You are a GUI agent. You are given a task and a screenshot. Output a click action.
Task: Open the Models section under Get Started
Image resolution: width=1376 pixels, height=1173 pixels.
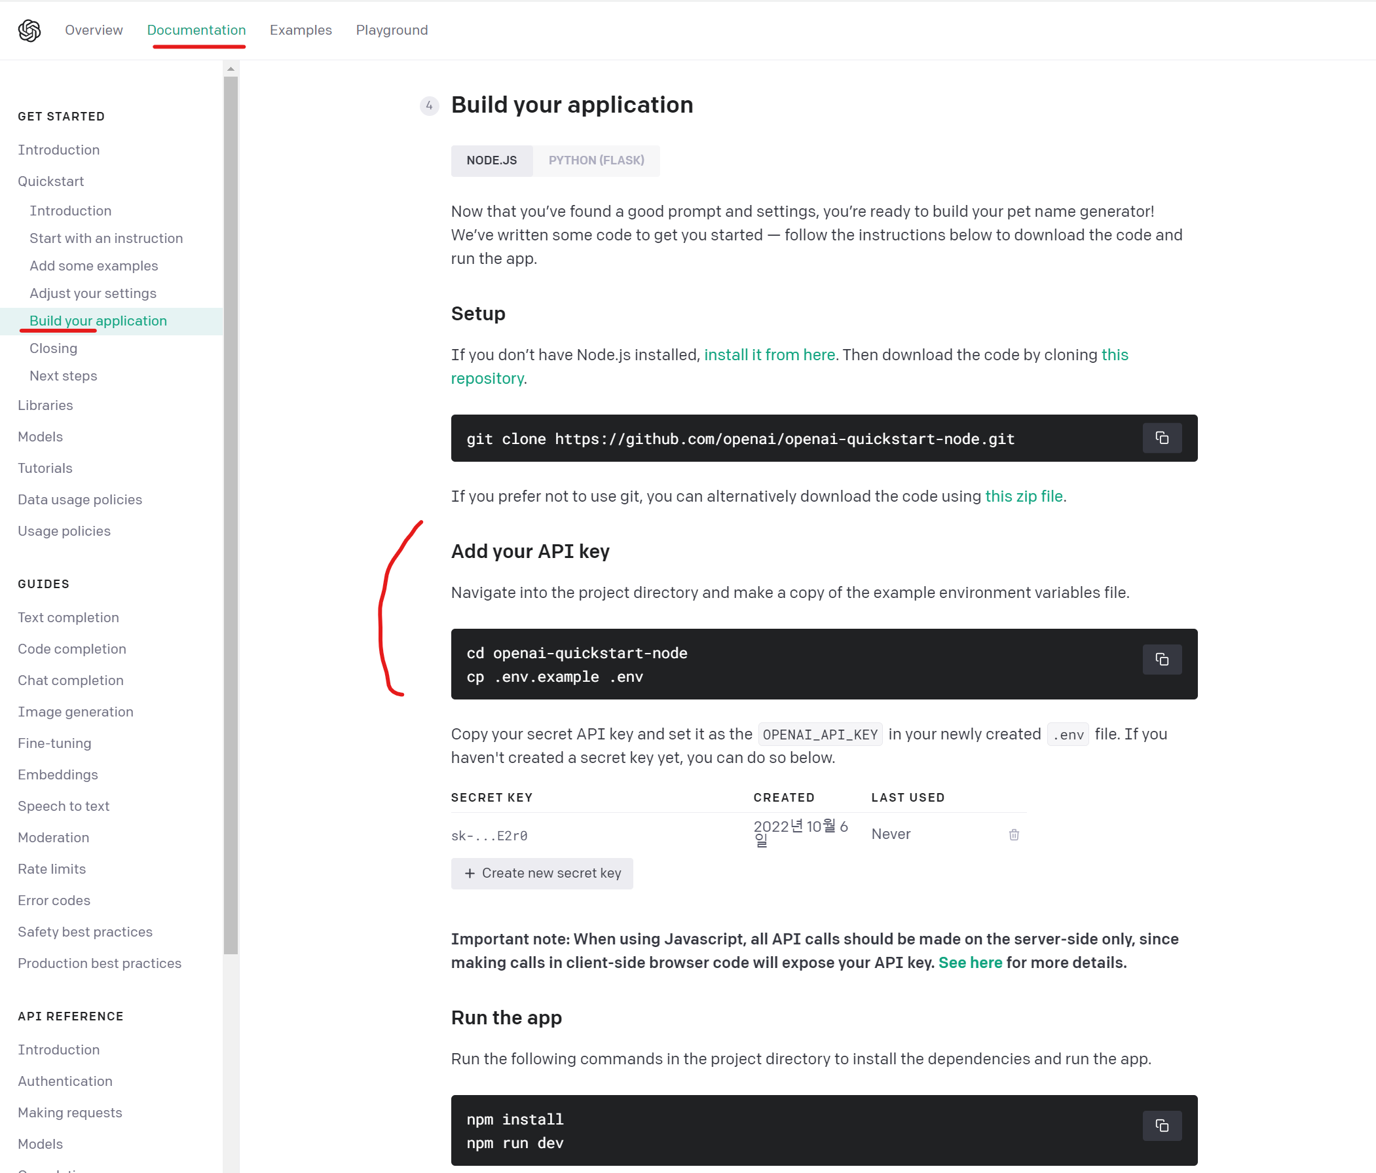[x=40, y=436]
